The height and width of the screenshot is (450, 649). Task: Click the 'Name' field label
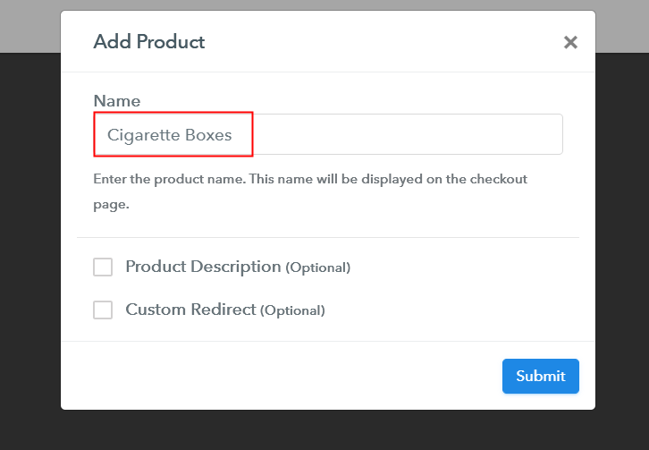(117, 101)
